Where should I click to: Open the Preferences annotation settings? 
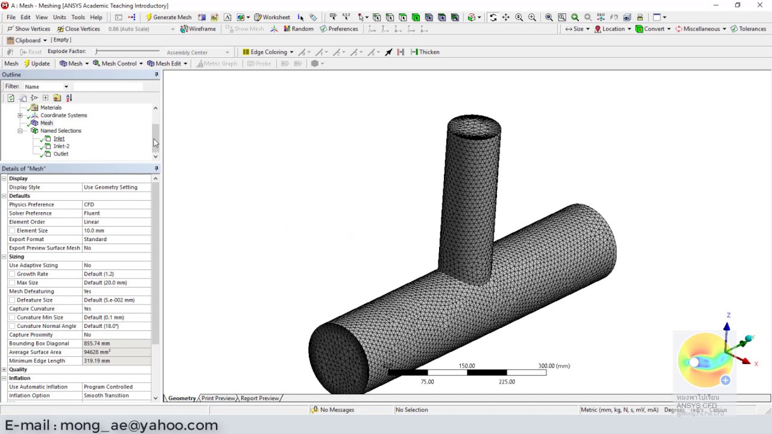click(339, 28)
